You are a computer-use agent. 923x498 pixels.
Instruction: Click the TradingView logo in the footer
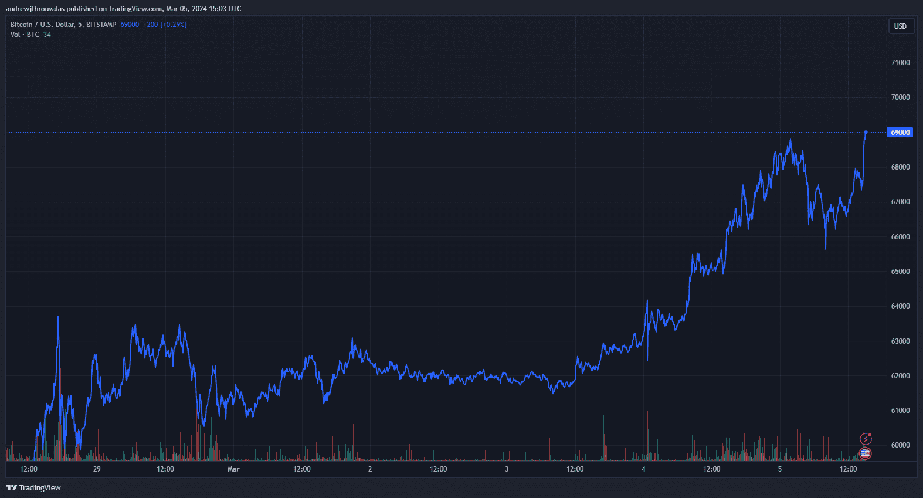pos(33,487)
